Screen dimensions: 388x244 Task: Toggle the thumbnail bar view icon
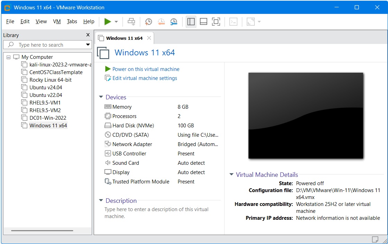click(x=203, y=22)
